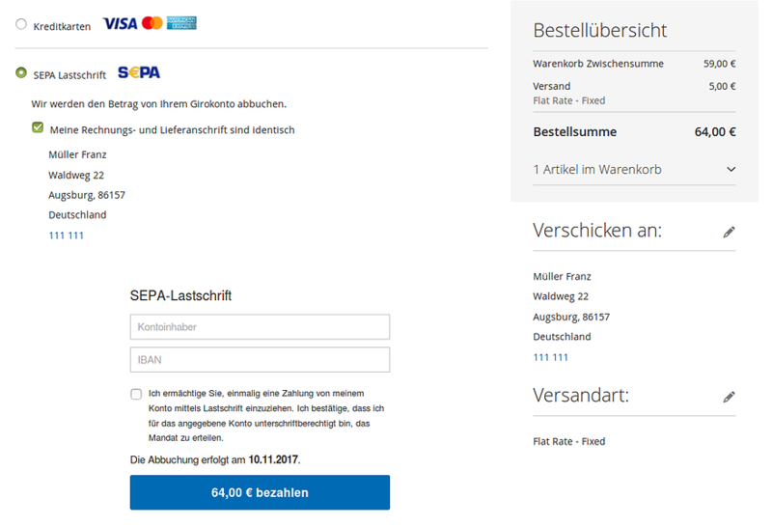The image size is (772, 527).
Task: Click the SEPA Lastschrift label text
Action: point(69,74)
